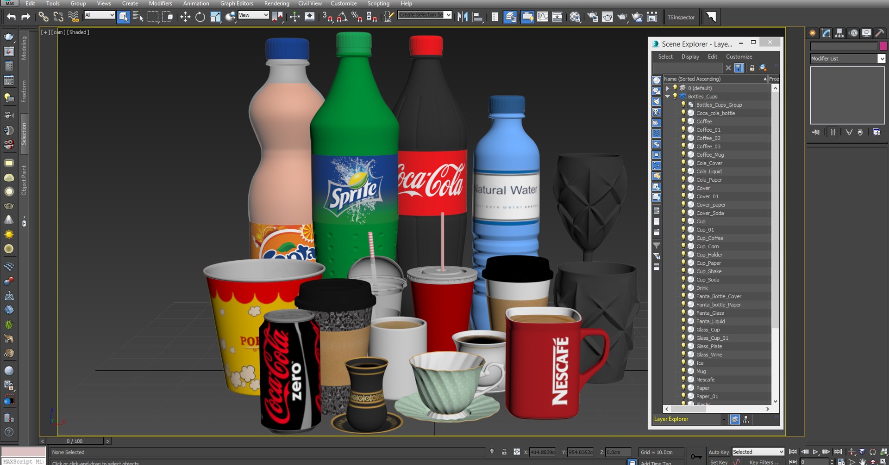
Task: Click the Mirror tool icon
Action: 463,17
